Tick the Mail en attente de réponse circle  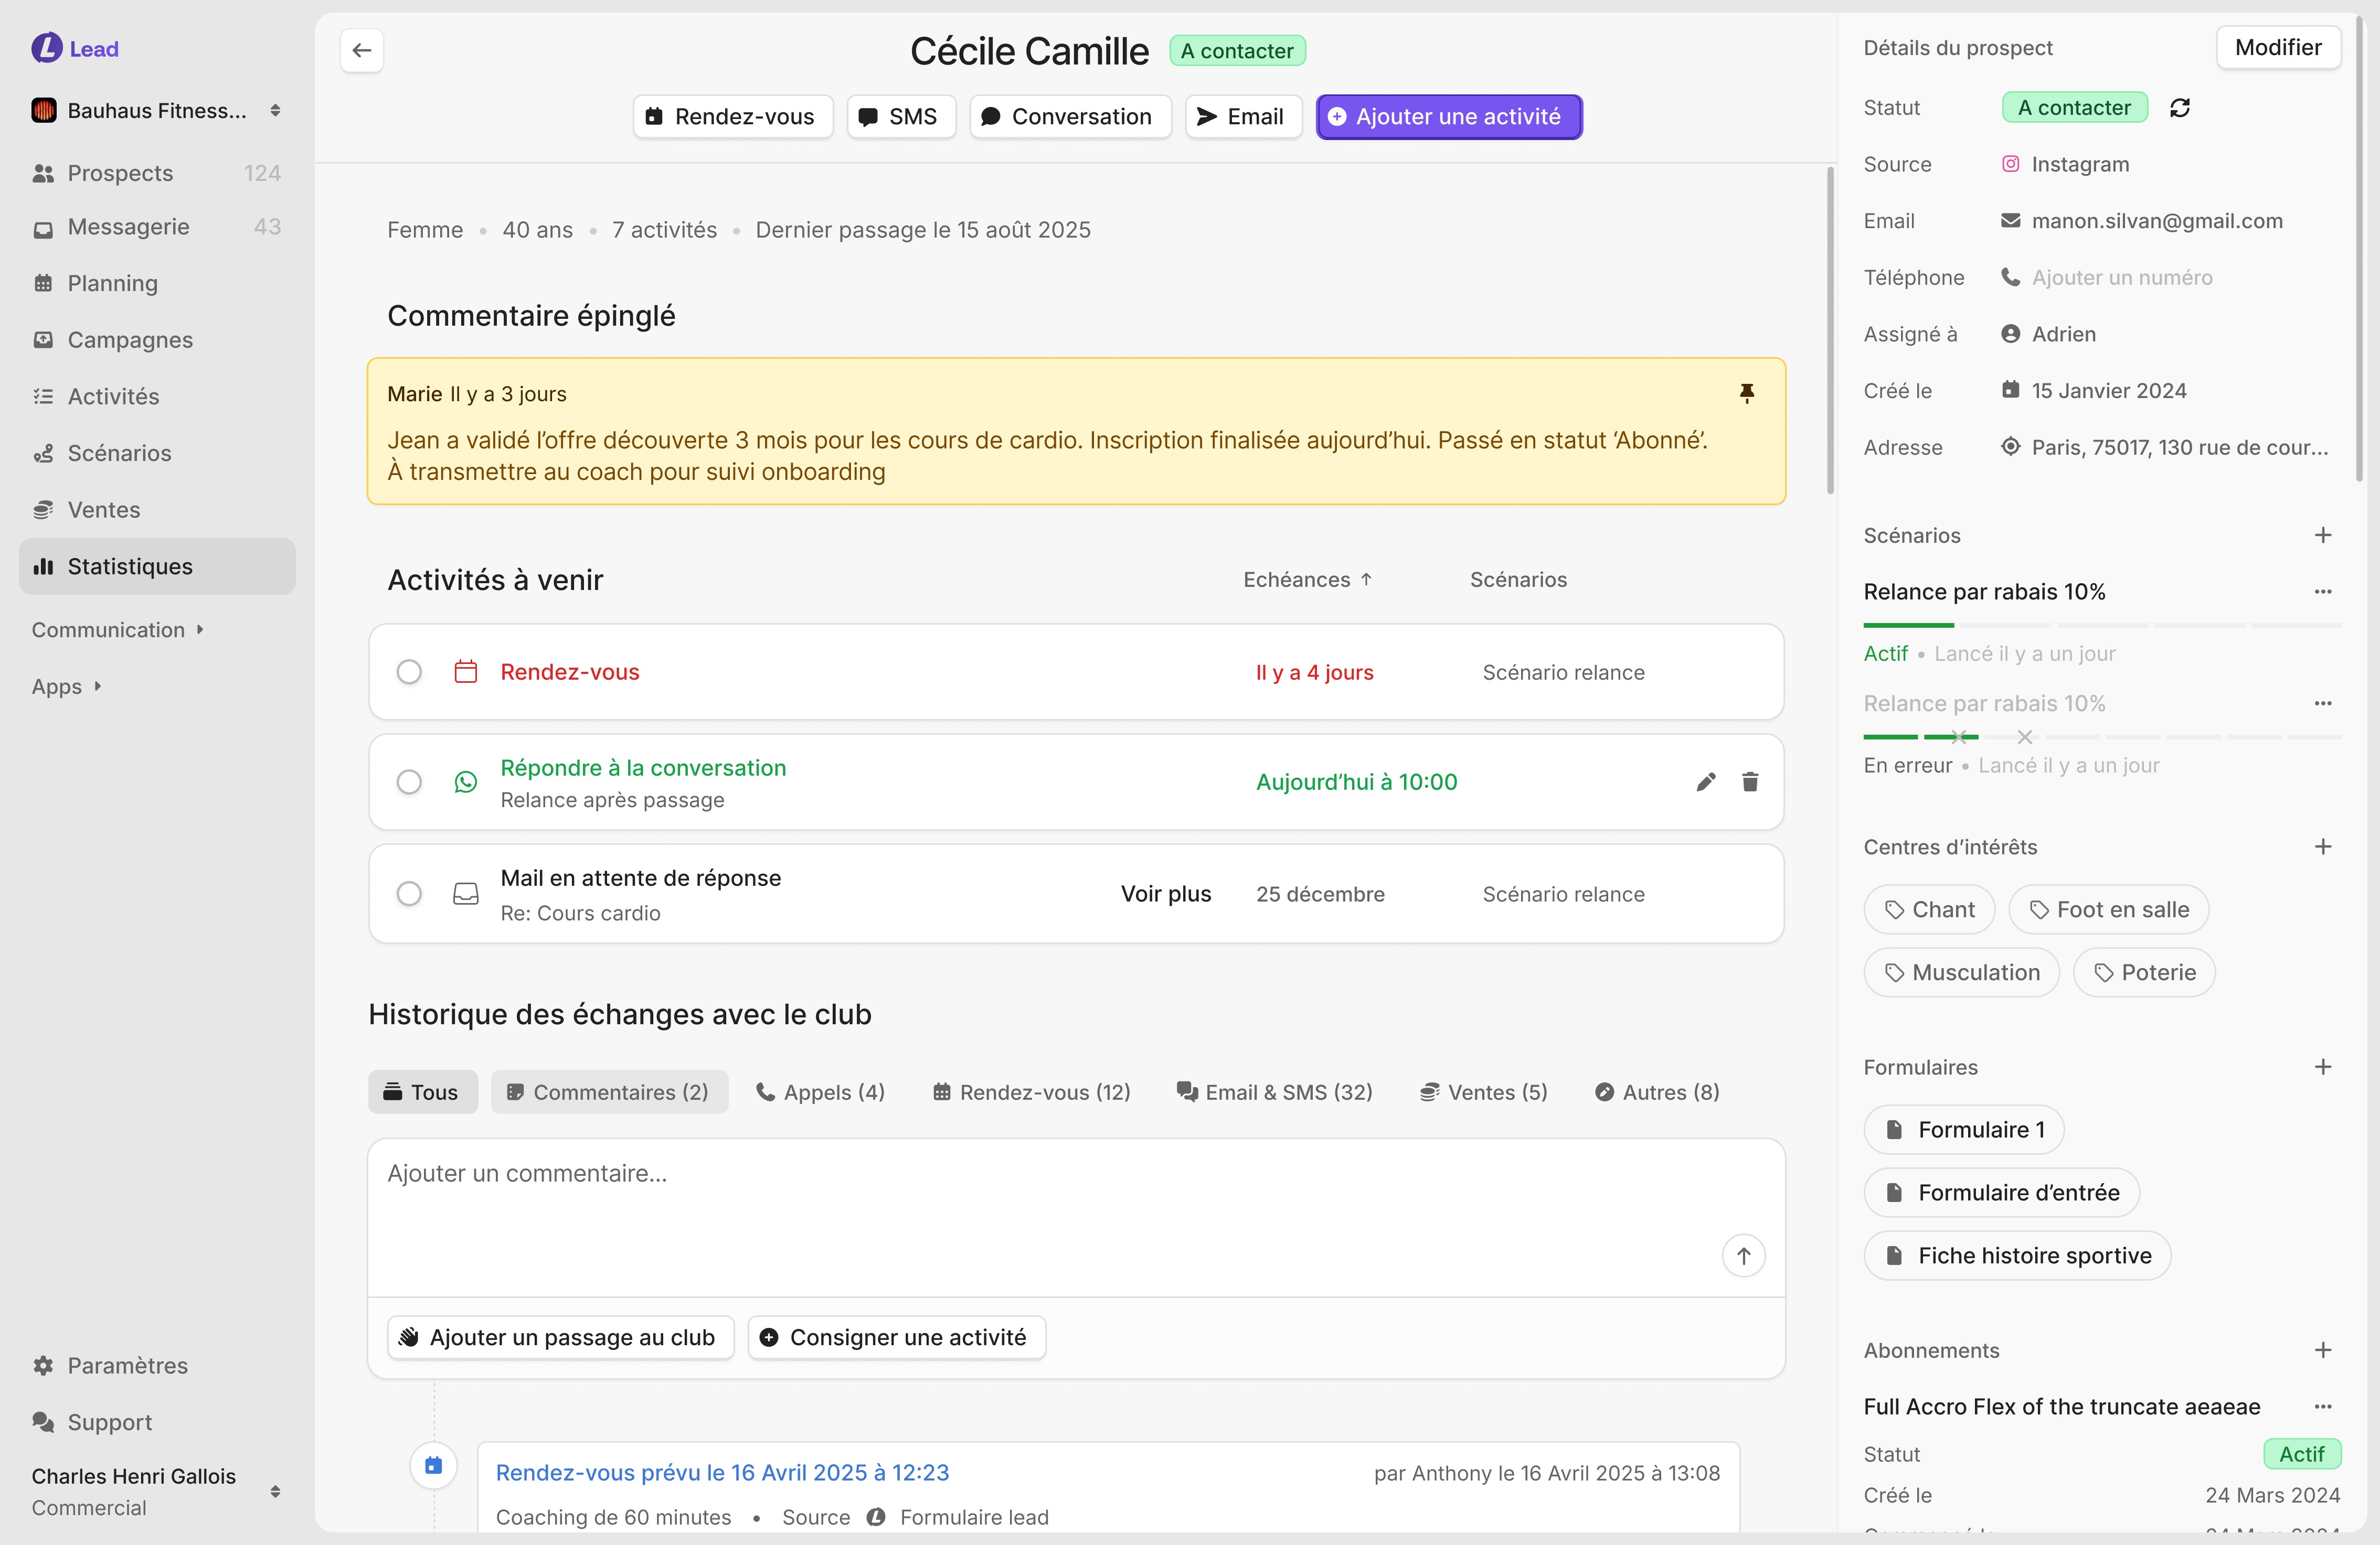tap(409, 894)
